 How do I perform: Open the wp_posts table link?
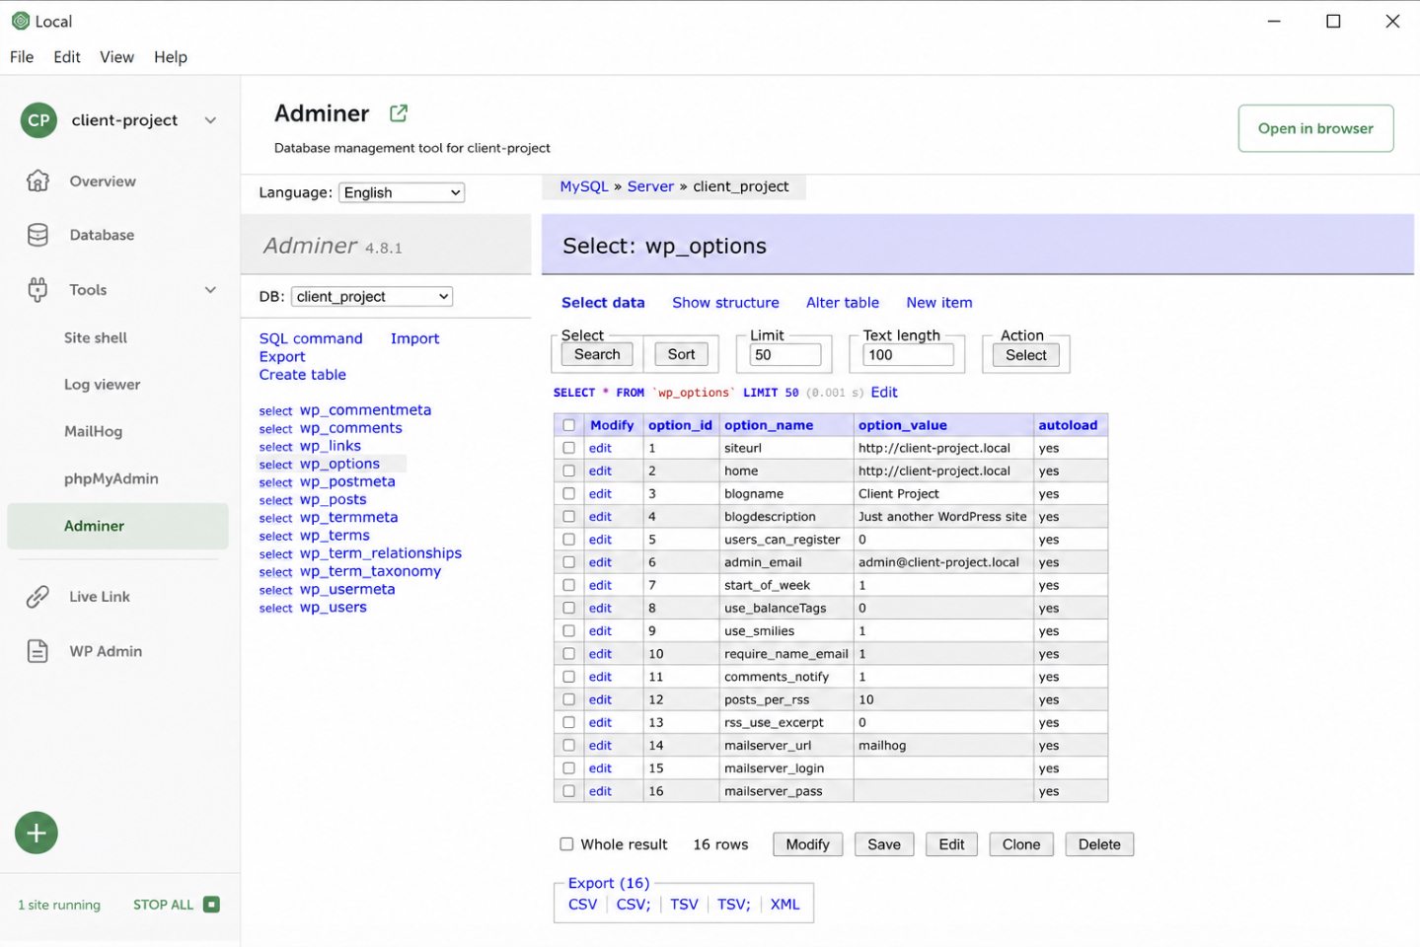point(334,499)
